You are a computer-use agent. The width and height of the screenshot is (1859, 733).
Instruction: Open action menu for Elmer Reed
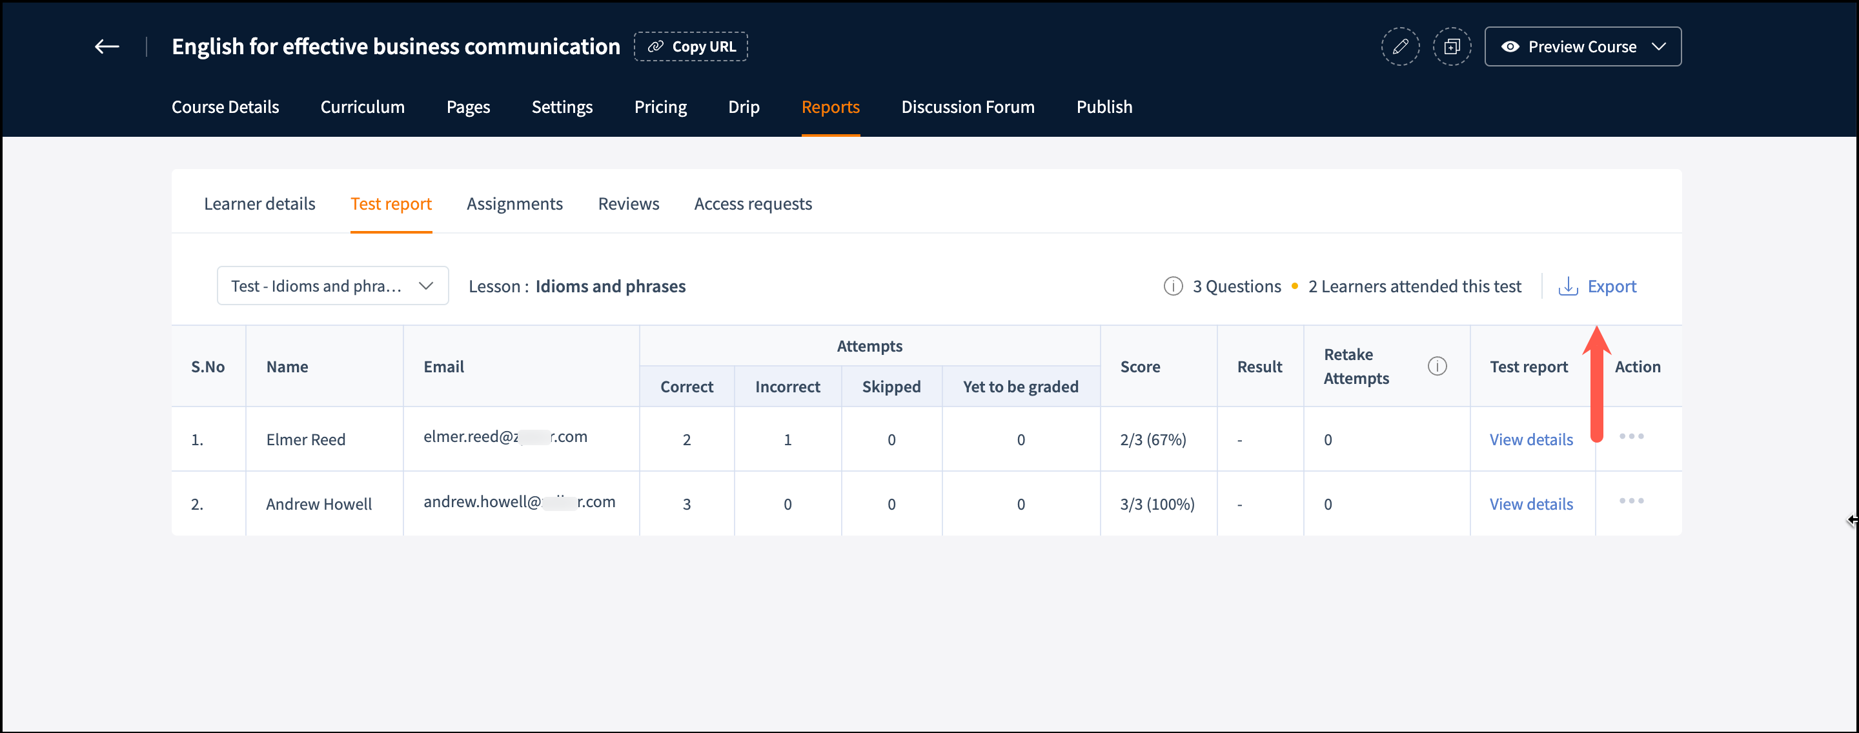(x=1630, y=436)
